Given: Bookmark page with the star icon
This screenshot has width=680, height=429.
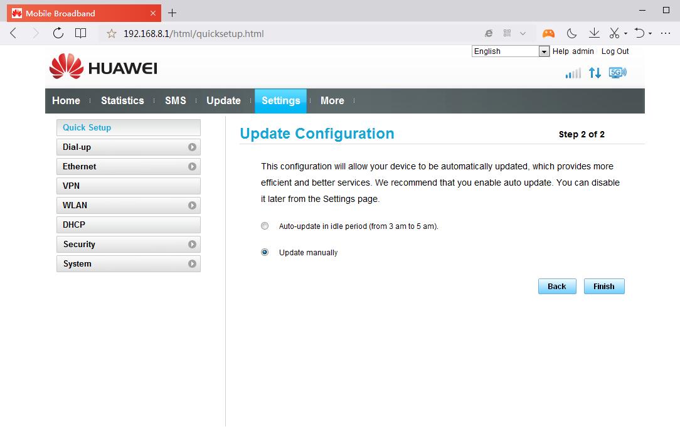Looking at the screenshot, I should coord(112,34).
